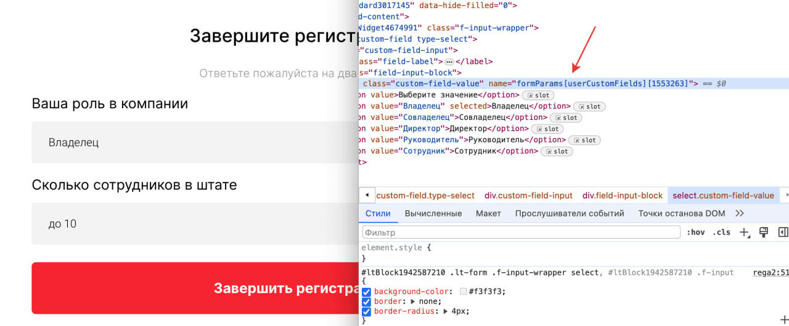Click the slot badge after Сотрудник option
The height and width of the screenshot is (326, 789).
[557, 151]
